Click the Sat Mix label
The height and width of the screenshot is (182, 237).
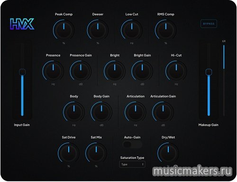pyautogui.click(x=96, y=137)
